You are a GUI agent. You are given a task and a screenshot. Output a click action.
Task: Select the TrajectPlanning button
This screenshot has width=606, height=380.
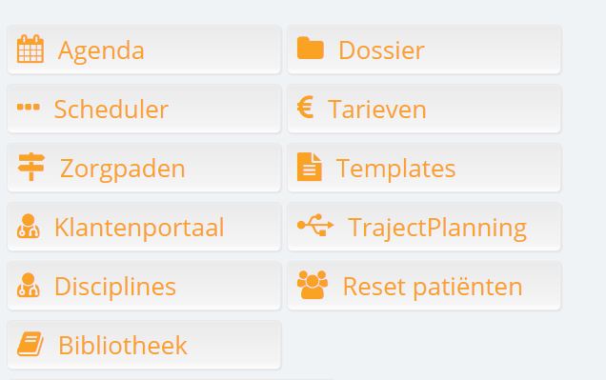click(x=424, y=227)
